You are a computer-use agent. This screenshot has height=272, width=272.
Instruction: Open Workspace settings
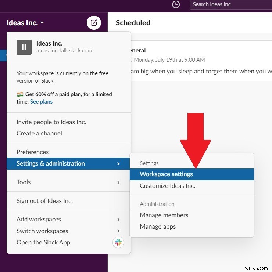pyautogui.click(x=192, y=174)
